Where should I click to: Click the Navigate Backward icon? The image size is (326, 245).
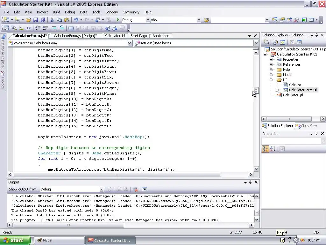(x=98, y=20)
